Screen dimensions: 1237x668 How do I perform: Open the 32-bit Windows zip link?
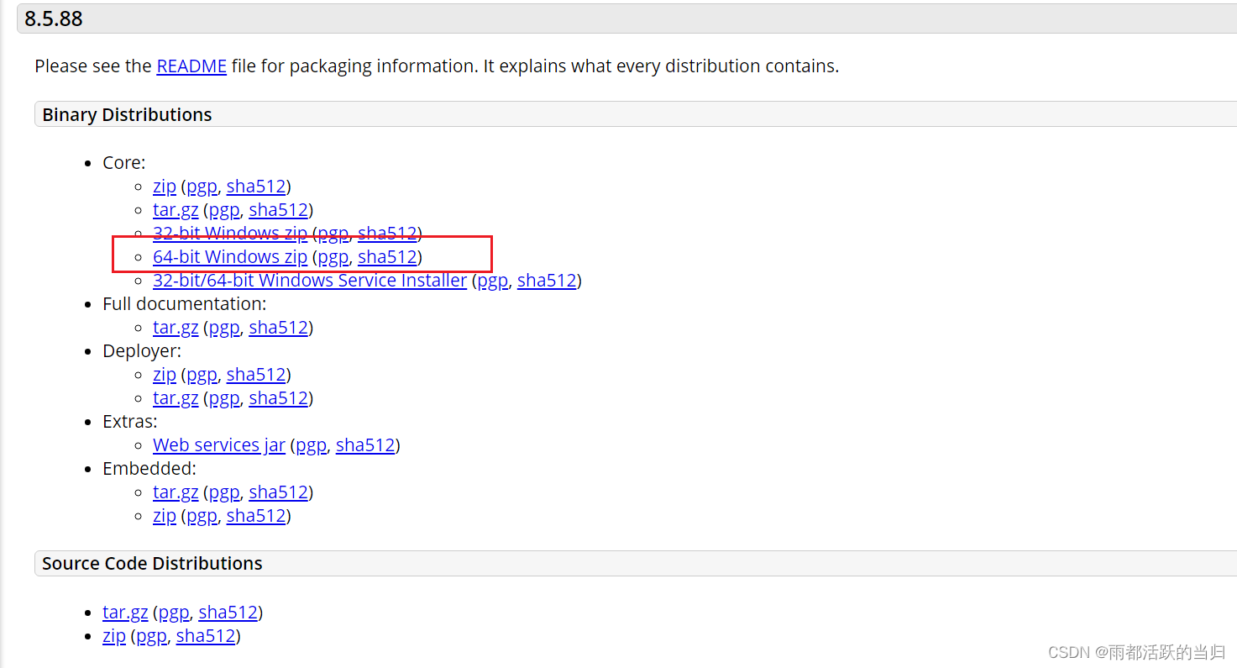click(229, 233)
